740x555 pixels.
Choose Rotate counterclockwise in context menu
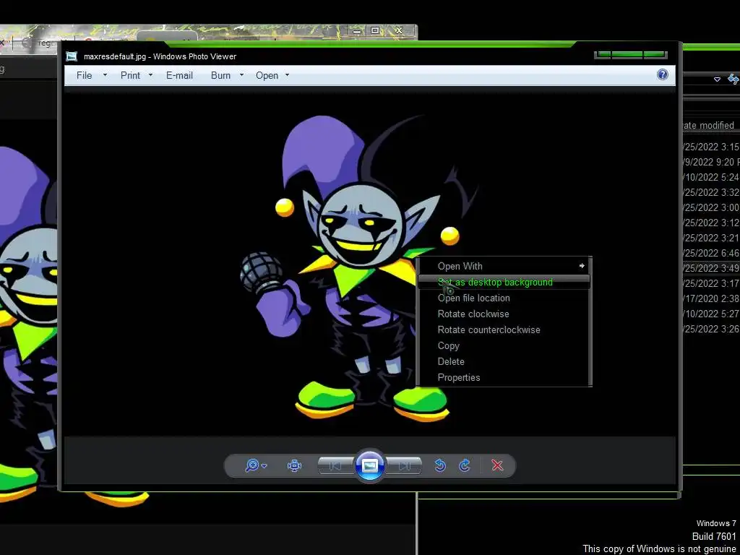click(x=504, y=330)
